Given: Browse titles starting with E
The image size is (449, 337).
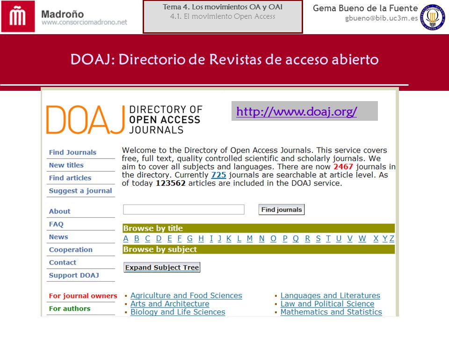Looking at the screenshot, I should (x=169, y=239).
